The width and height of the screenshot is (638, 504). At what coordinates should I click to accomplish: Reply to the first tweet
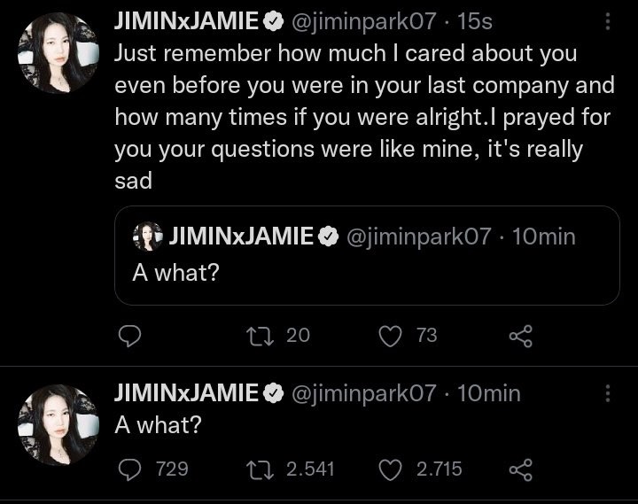[x=130, y=336]
